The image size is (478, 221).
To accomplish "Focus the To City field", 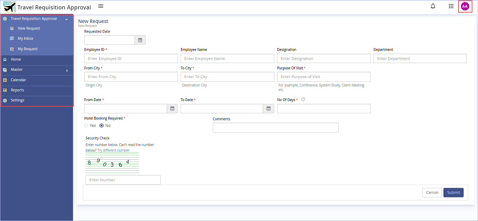I will pos(227,77).
